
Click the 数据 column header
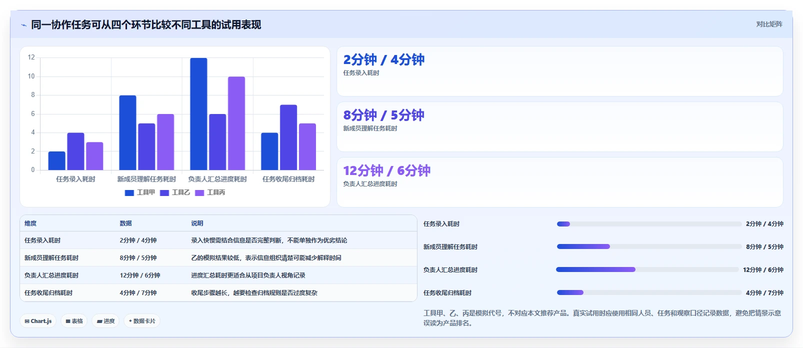tap(125, 223)
